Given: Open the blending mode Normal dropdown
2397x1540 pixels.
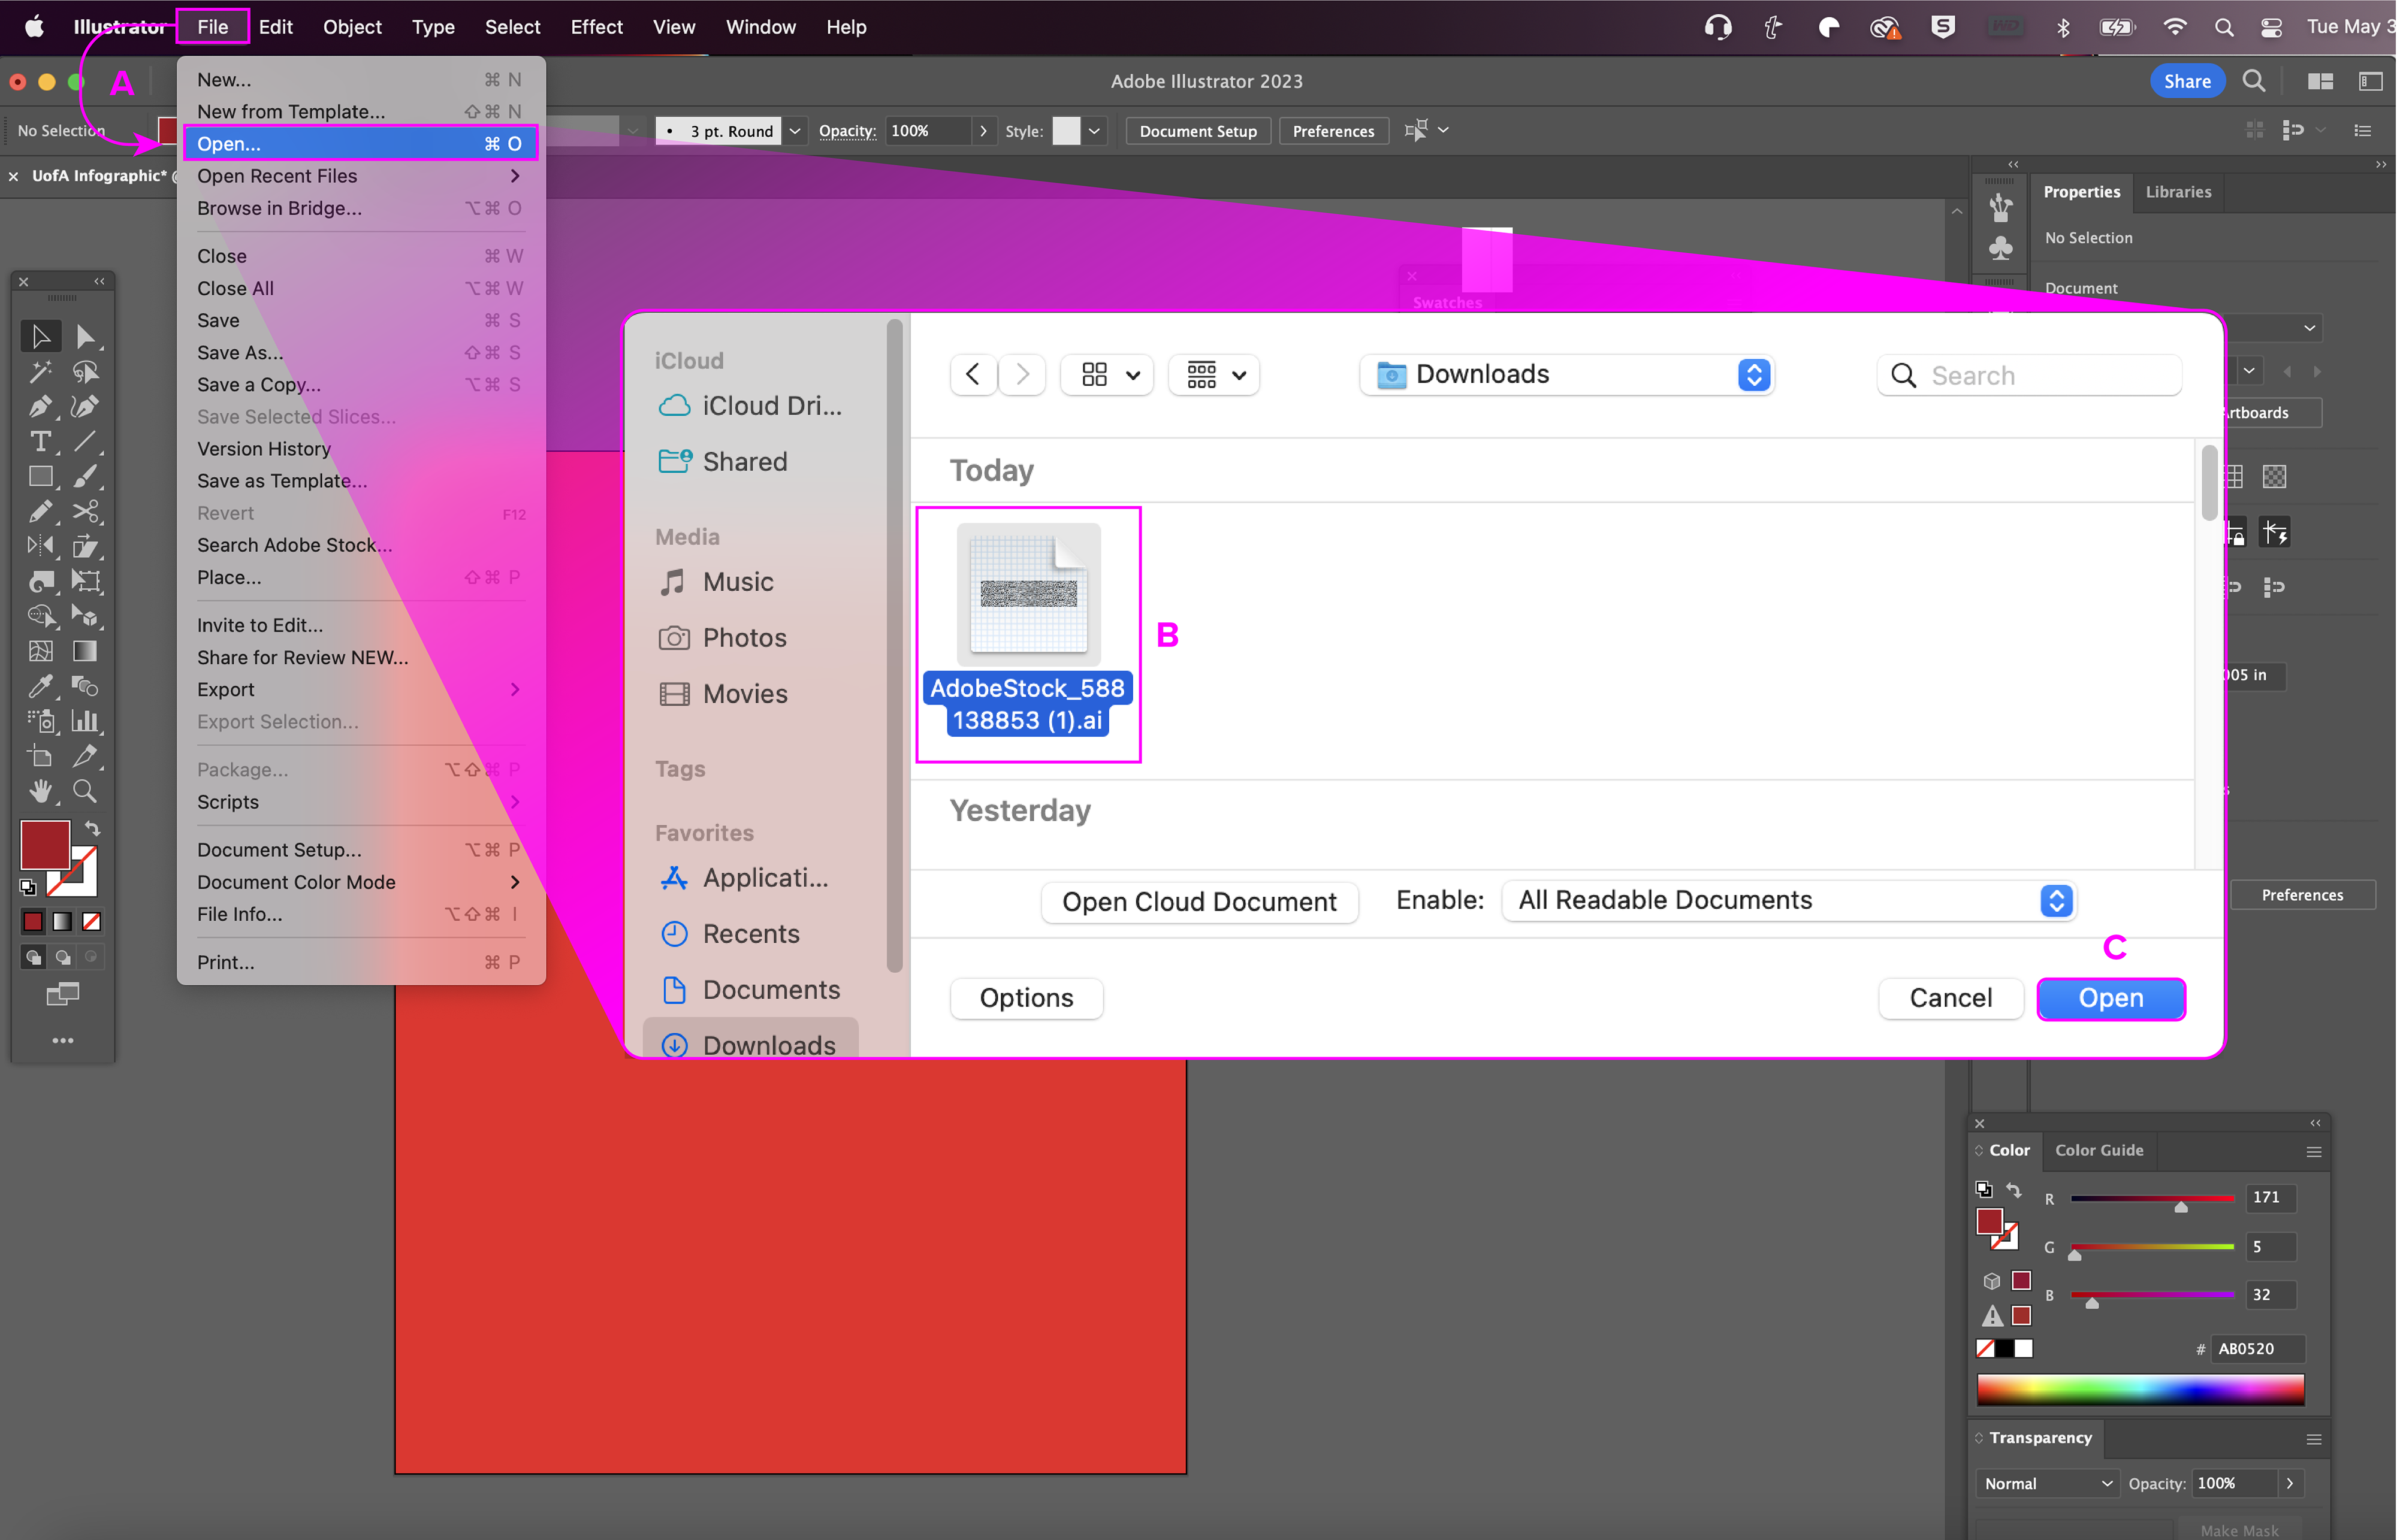Looking at the screenshot, I should tap(2047, 1483).
